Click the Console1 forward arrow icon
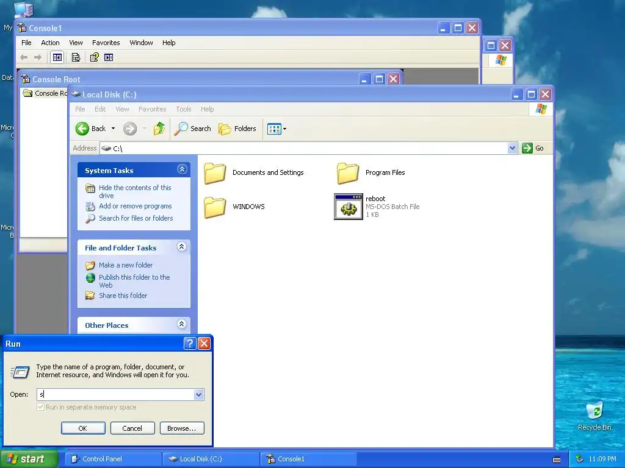 (x=38, y=57)
